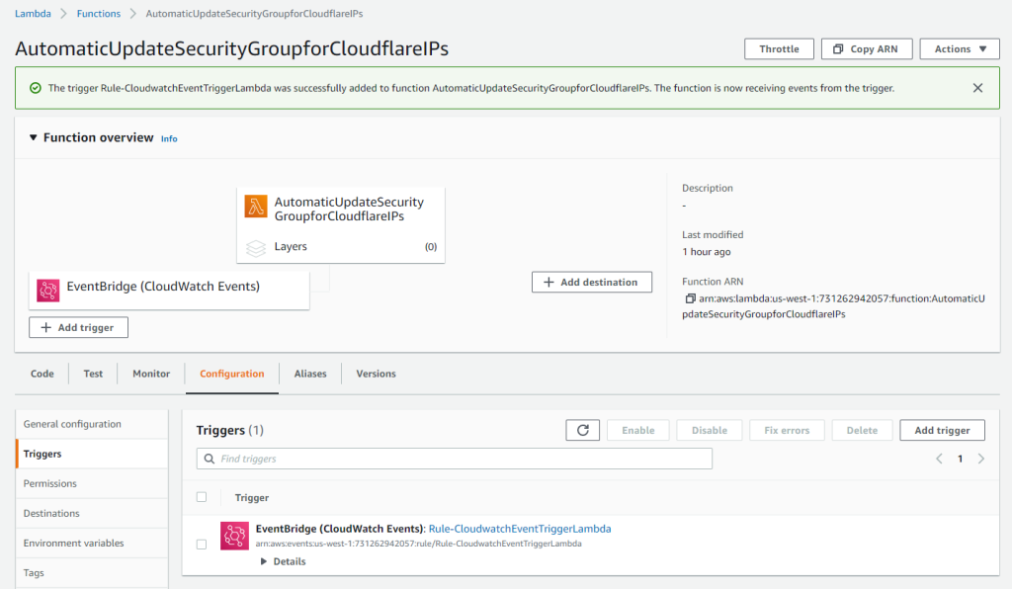Click the Layers stack icon
Image resolution: width=1012 pixels, height=589 pixels.
click(x=256, y=247)
